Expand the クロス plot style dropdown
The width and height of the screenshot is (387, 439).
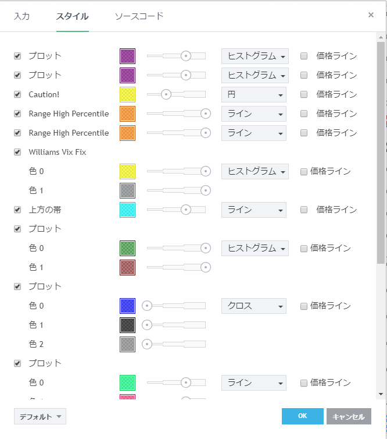click(254, 306)
